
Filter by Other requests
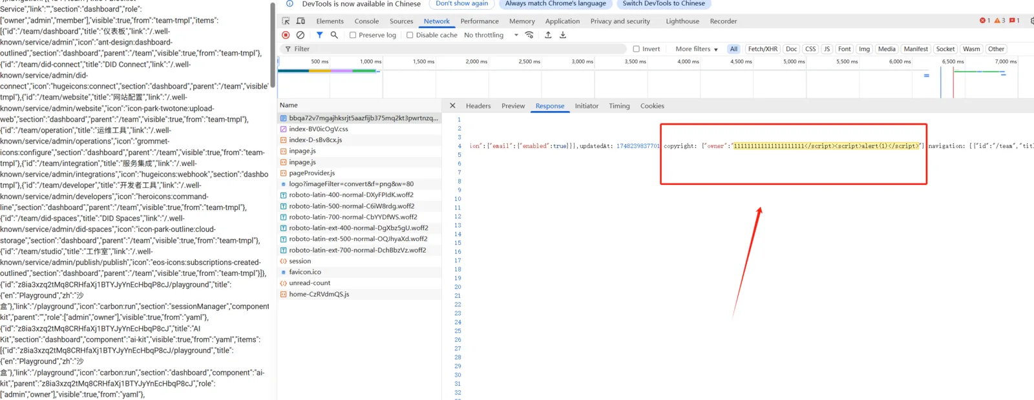[x=997, y=49]
